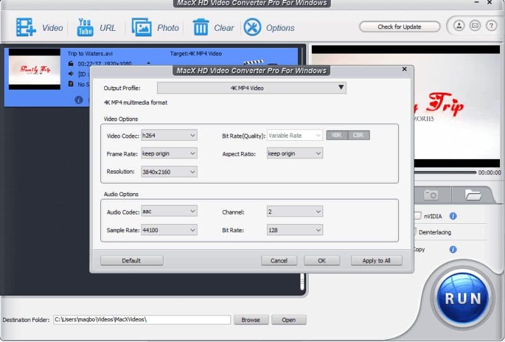Select the VBR bit rate mode

click(337, 135)
